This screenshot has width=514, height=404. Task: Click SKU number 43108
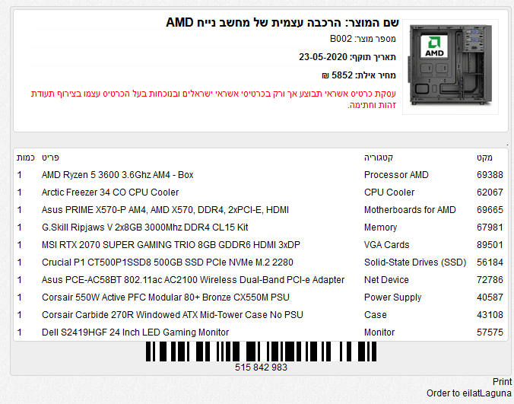point(490,315)
